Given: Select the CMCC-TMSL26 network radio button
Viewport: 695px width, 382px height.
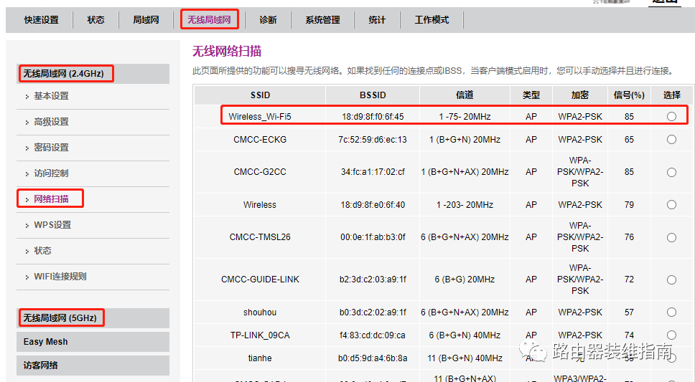Looking at the screenshot, I should (671, 237).
